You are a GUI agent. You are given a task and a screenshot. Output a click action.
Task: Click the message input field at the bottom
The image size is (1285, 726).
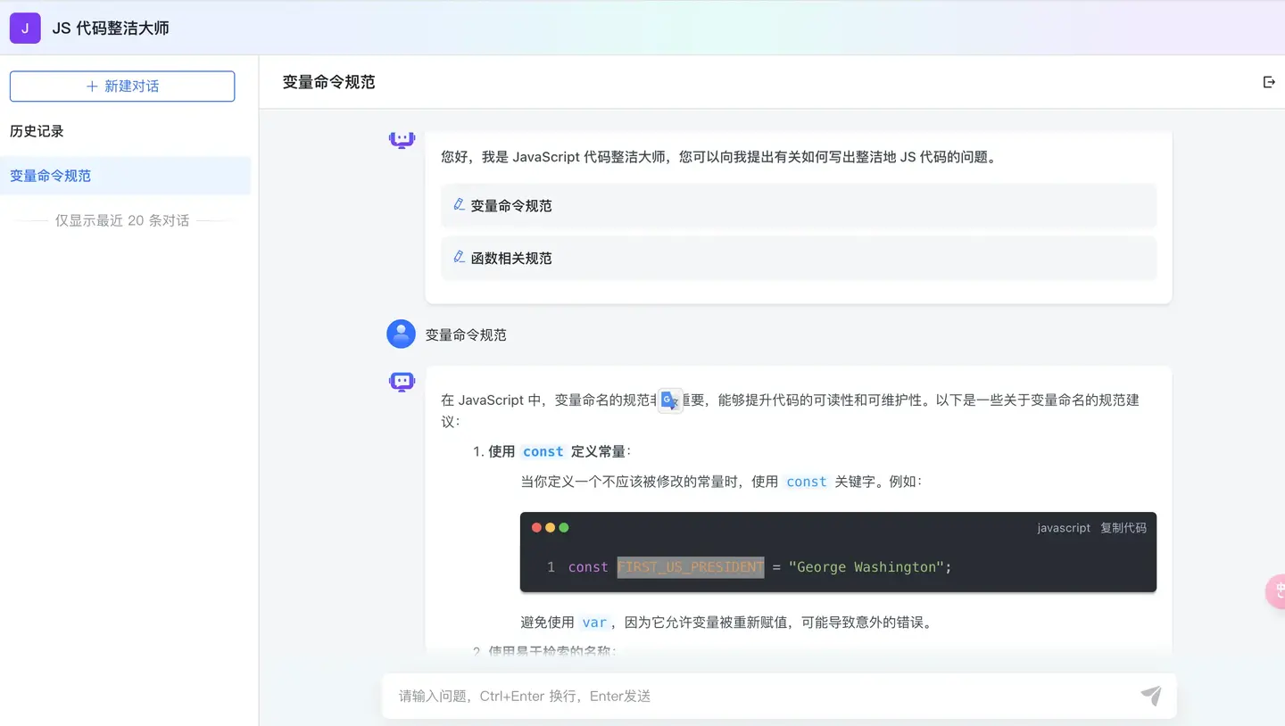coord(767,695)
